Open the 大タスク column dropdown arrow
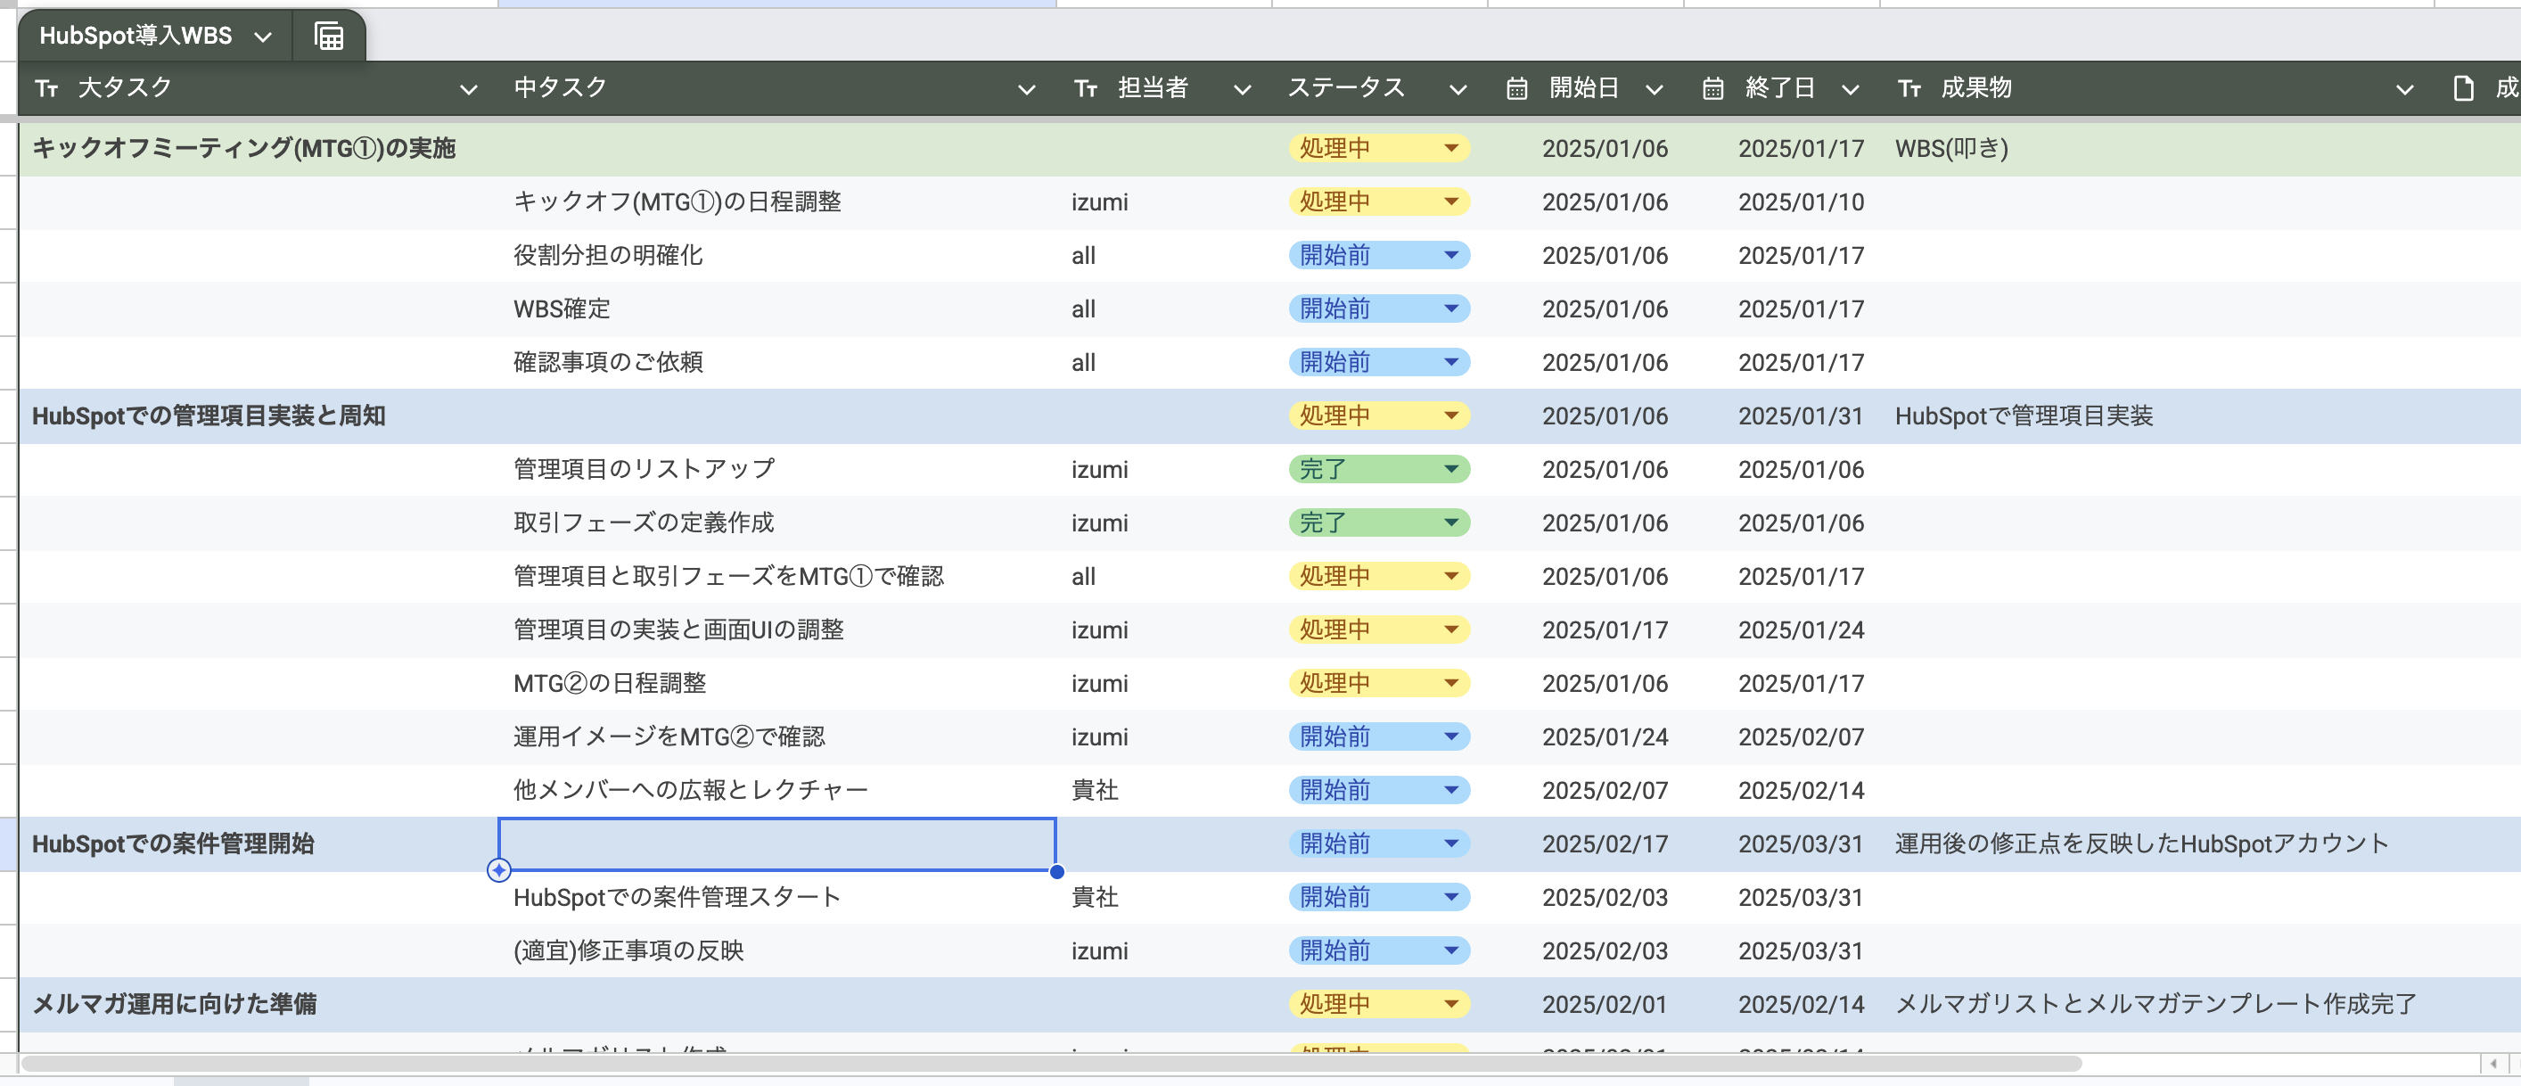Image resolution: width=2521 pixels, height=1086 pixels. [469, 90]
